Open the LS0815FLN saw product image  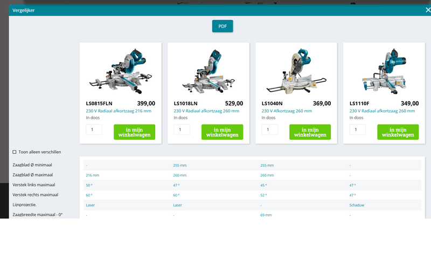click(x=120, y=72)
